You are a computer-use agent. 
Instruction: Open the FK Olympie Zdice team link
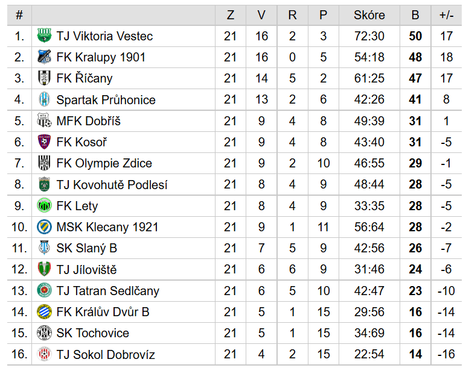[104, 163]
